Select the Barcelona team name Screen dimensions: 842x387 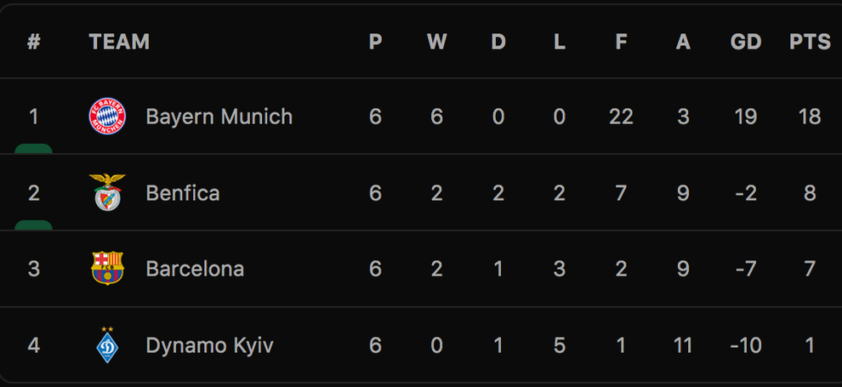coord(195,269)
